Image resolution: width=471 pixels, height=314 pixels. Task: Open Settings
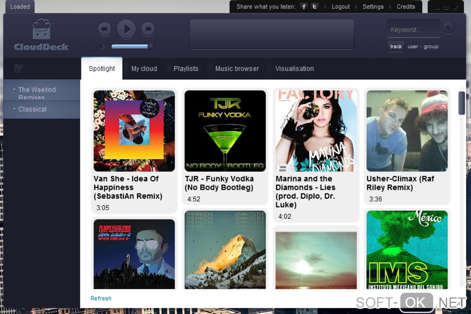(373, 6)
